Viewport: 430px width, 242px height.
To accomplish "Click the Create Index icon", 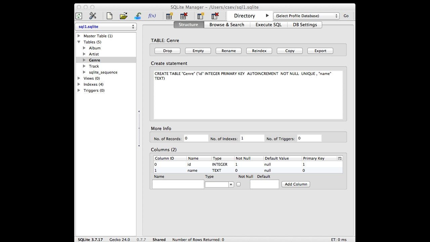I will pos(201,16).
